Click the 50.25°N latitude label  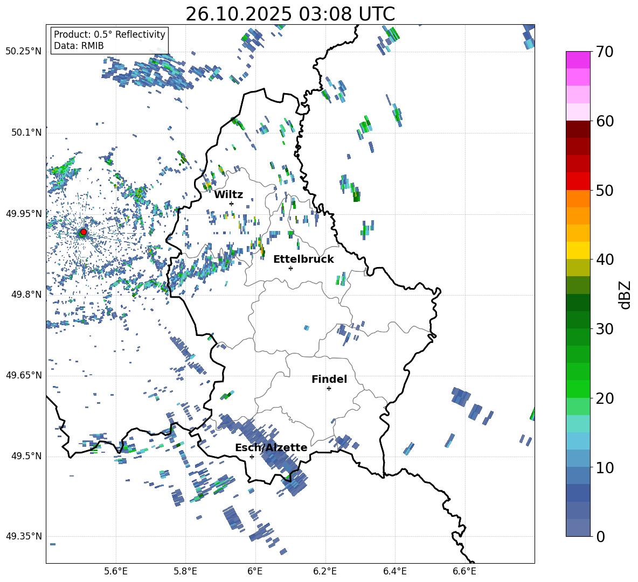tap(24, 52)
